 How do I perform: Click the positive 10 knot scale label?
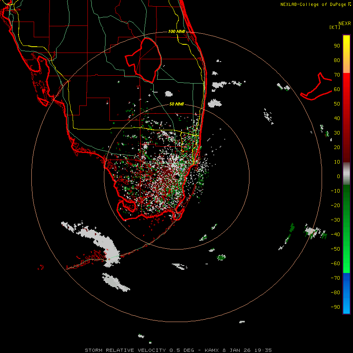coord(337,162)
